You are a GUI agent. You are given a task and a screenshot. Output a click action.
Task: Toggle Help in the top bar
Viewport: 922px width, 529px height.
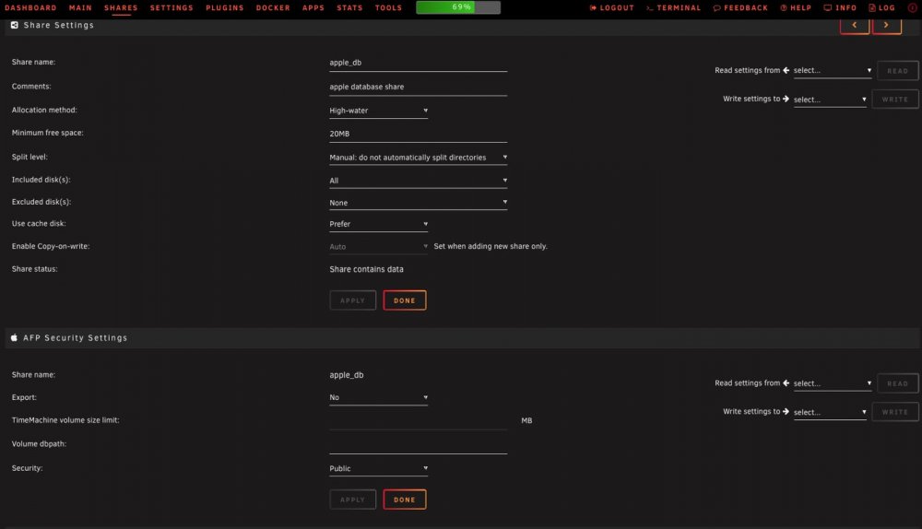(796, 7)
